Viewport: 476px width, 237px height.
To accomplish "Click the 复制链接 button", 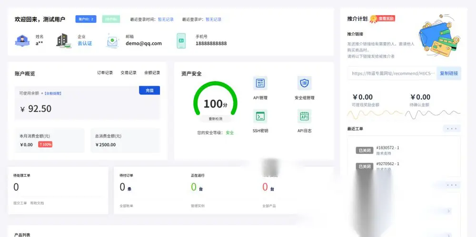I will pyautogui.click(x=449, y=73).
